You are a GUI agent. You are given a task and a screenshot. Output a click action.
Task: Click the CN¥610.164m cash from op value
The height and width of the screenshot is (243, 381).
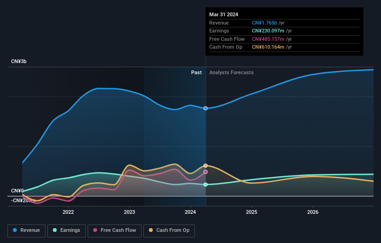tap(268, 47)
